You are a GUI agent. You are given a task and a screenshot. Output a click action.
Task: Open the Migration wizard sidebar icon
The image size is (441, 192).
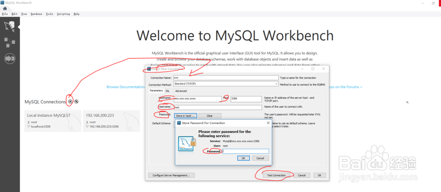(10, 59)
